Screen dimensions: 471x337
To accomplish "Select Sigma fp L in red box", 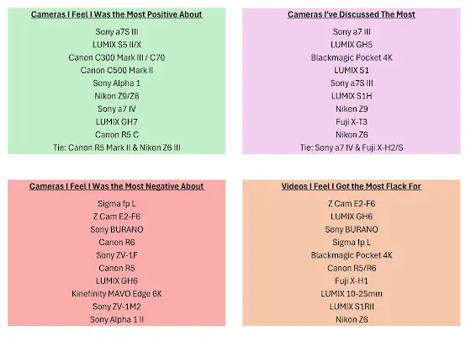I will (x=117, y=204).
